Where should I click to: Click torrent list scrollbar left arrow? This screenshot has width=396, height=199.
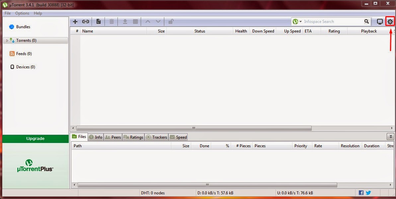point(73,128)
